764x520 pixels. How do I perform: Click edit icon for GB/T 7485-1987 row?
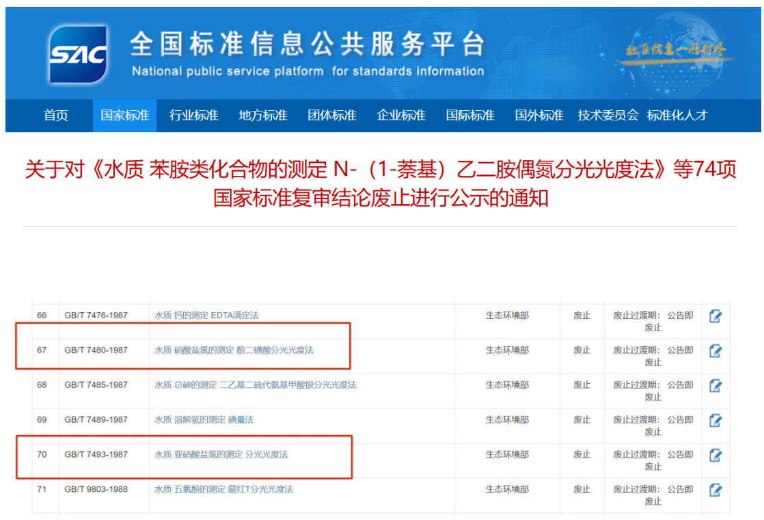pyautogui.click(x=715, y=386)
